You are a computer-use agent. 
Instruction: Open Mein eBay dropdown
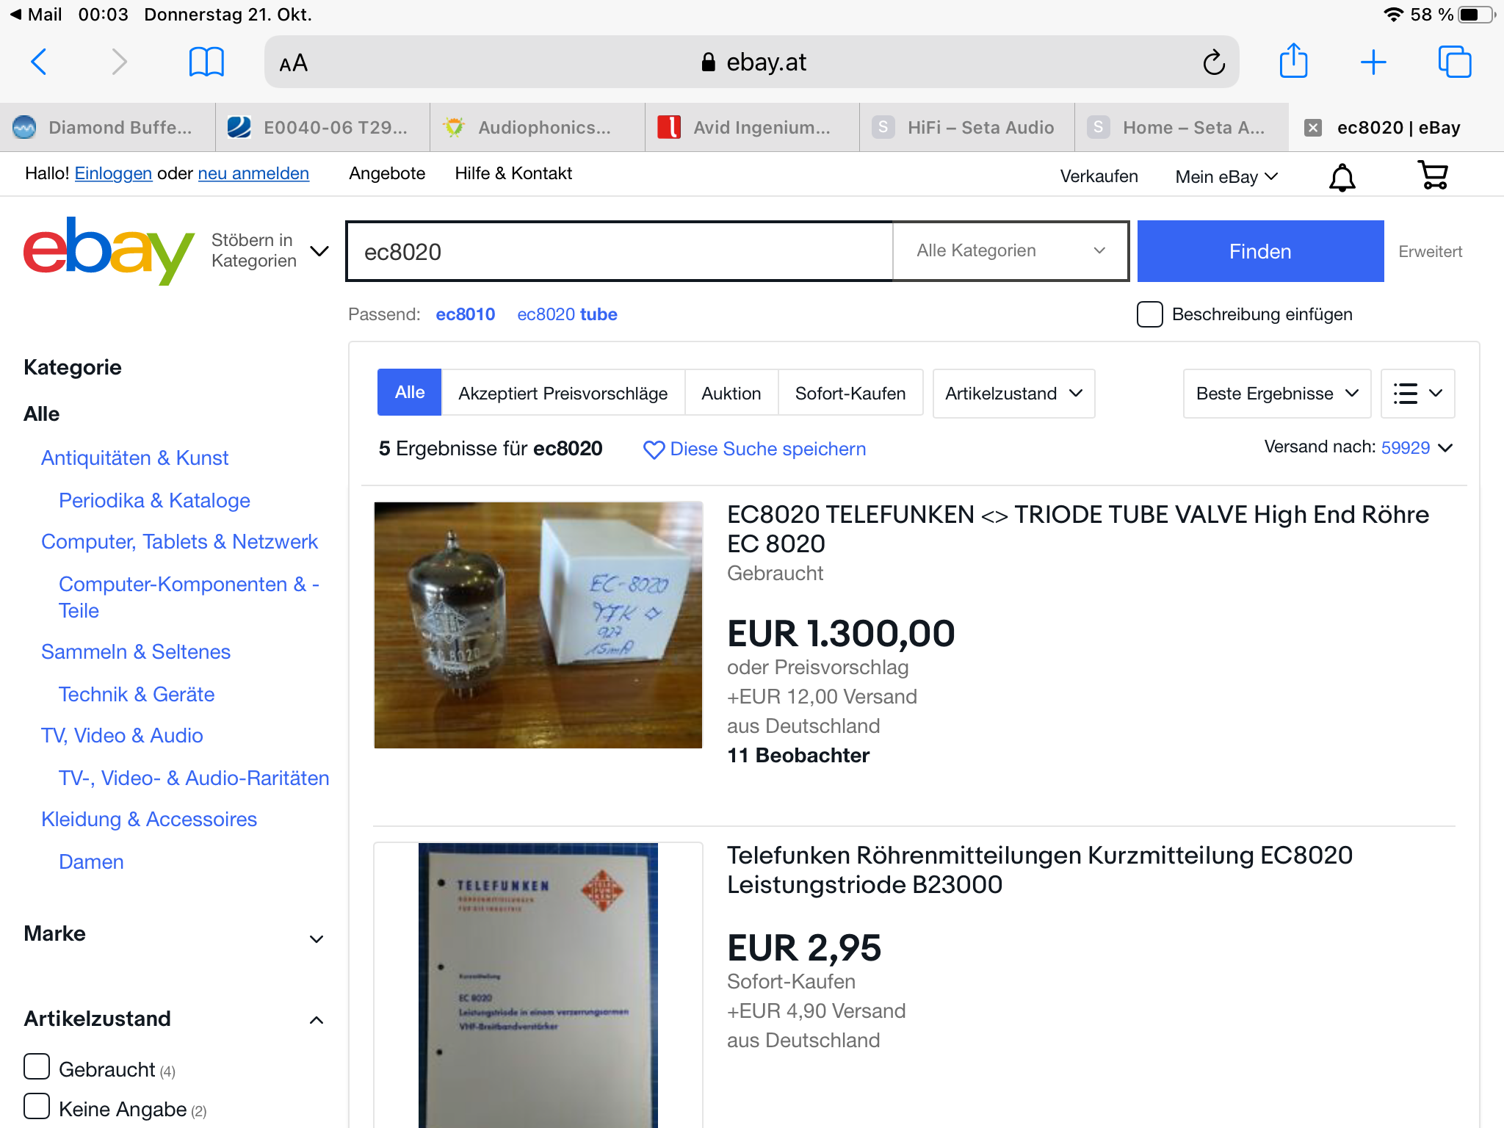coord(1226,177)
